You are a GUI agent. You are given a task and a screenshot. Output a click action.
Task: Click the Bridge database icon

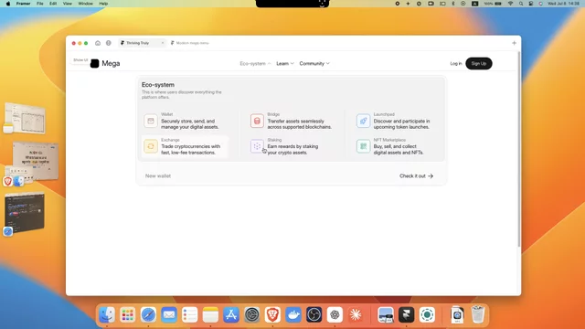coord(257,121)
